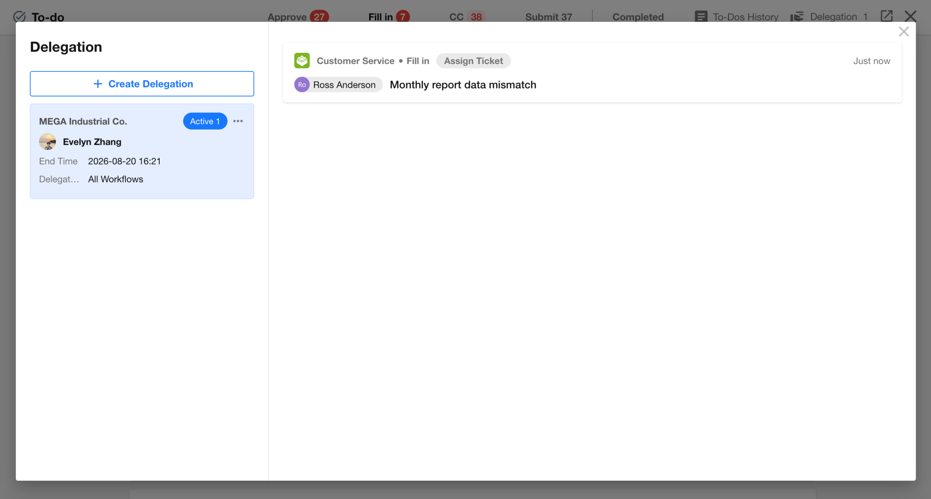Close the To-do panel
This screenshot has height=499, width=931.
(910, 16)
